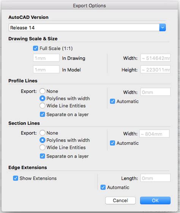Viewport: 180px width, 213px height.
Task: Select None for Section Lines export
Action: 42,133
